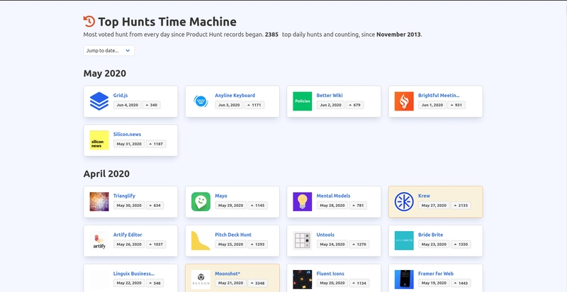Click the Jun 1, 2020 date tag
The width and height of the screenshot is (567, 292).
tap(432, 105)
